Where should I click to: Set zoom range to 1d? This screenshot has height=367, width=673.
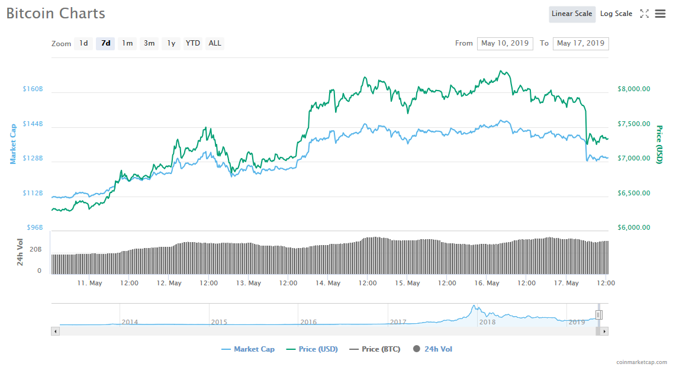(83, 43)
